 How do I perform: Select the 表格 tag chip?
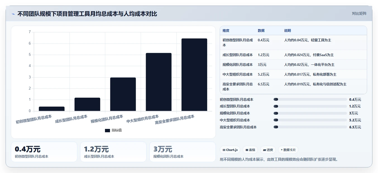point(250,150)
